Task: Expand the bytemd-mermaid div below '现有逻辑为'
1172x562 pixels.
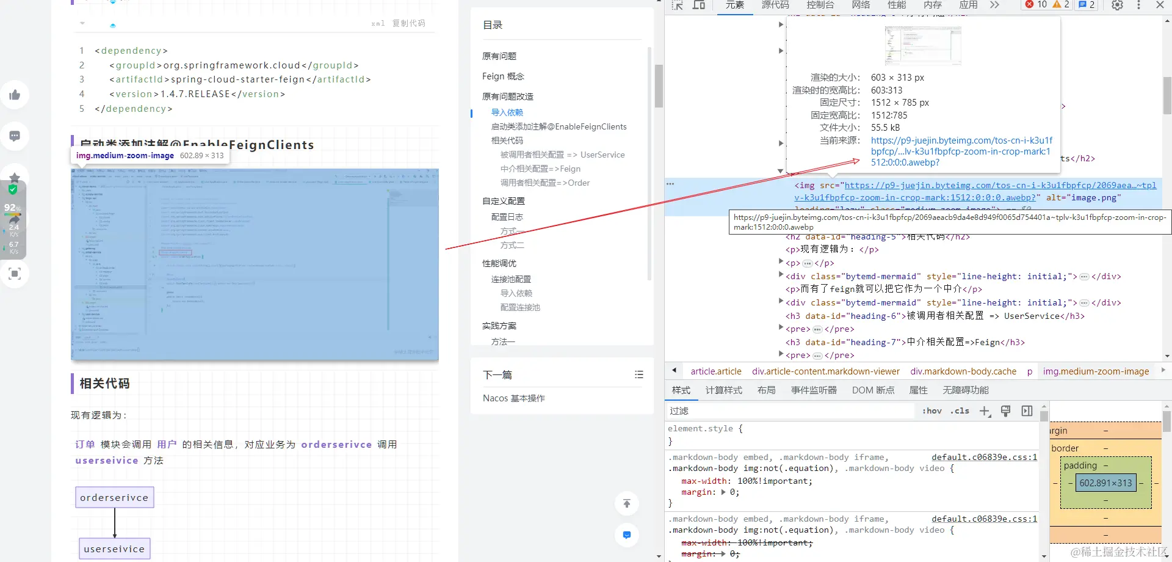Action: click(x=781, y=274)
